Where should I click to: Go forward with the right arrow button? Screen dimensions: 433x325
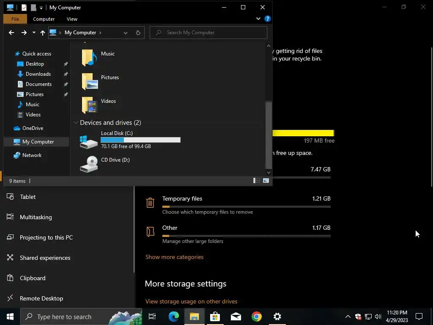point(24,33)
